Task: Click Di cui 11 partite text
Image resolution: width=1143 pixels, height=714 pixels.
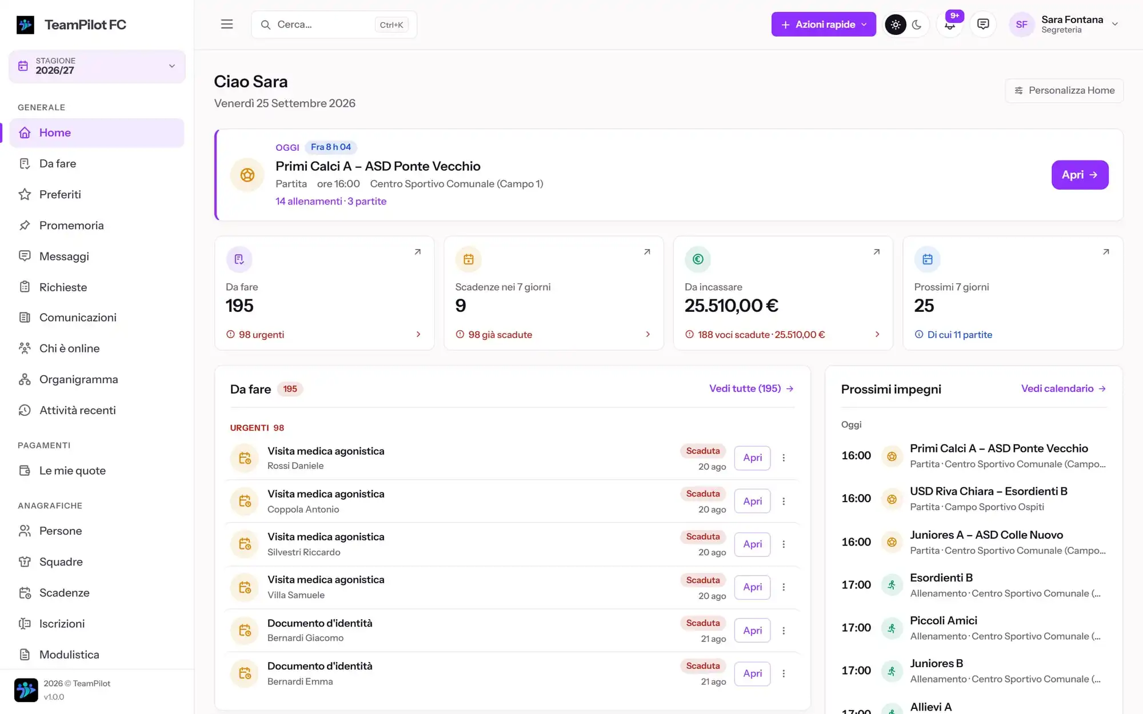Action: [x=960, y=335]
